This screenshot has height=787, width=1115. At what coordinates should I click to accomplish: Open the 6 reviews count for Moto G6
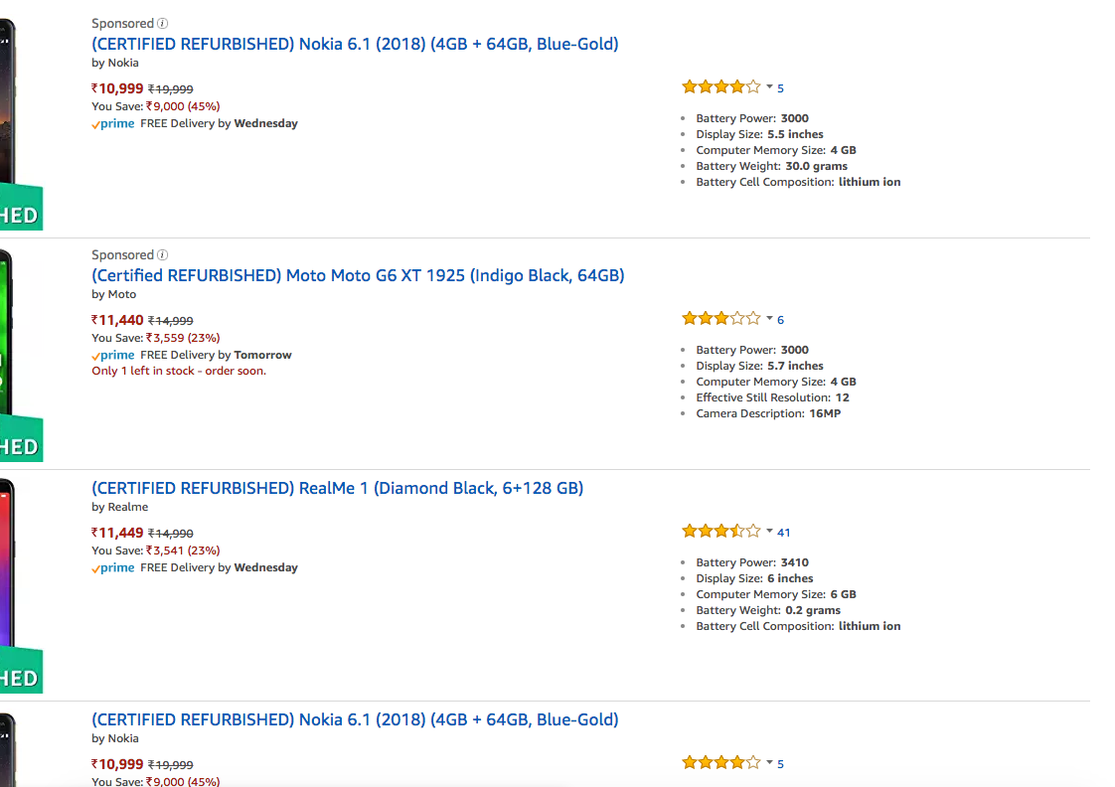[781, 320]
